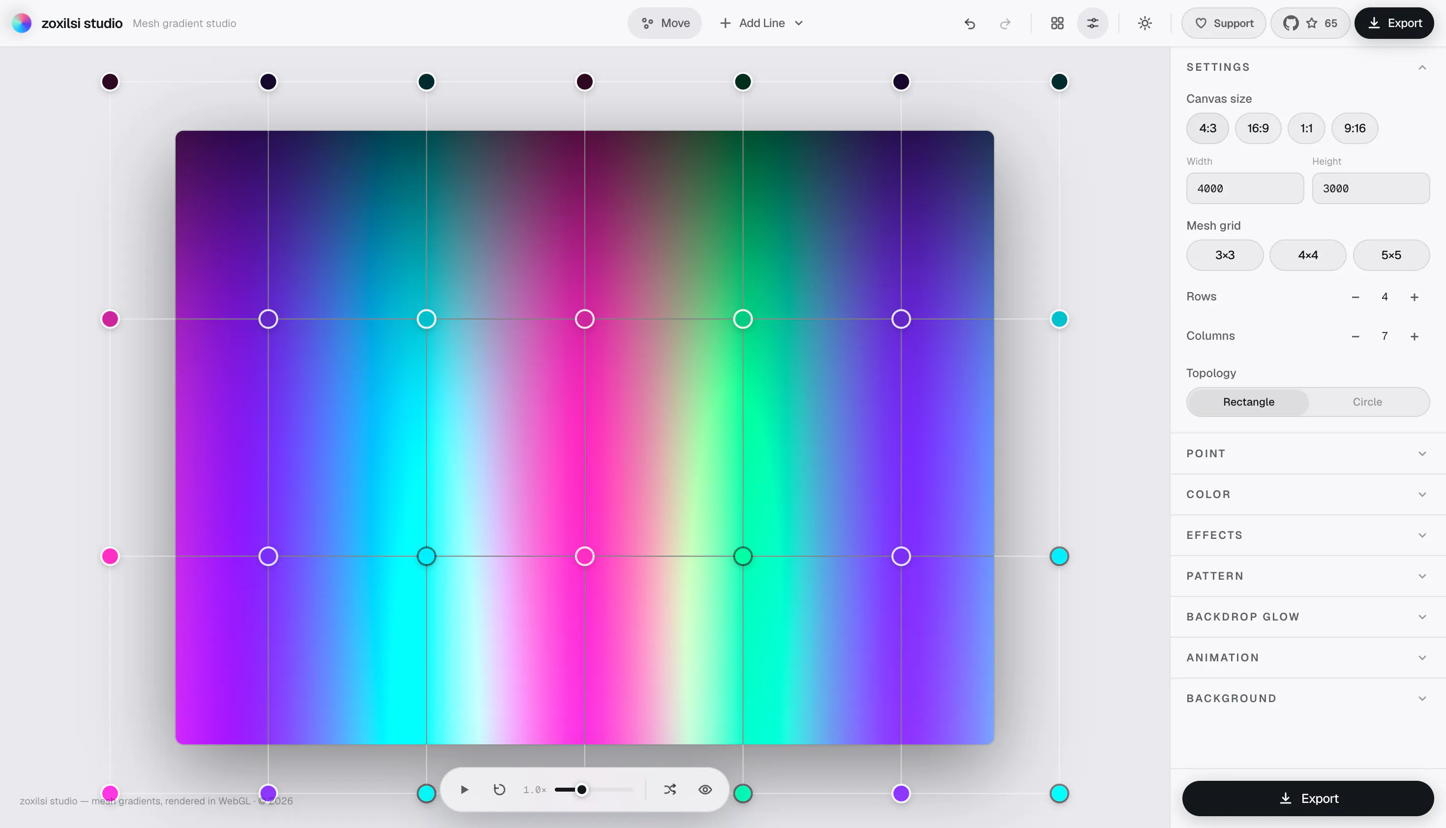Select the bottom-edge green mesh point
This screenshot has width=1446, height=828.
(x=742, y=793)
